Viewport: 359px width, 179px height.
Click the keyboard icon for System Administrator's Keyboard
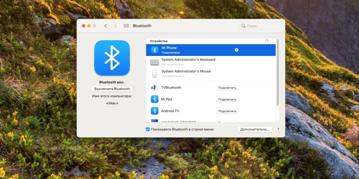click(x=154, y=62)
